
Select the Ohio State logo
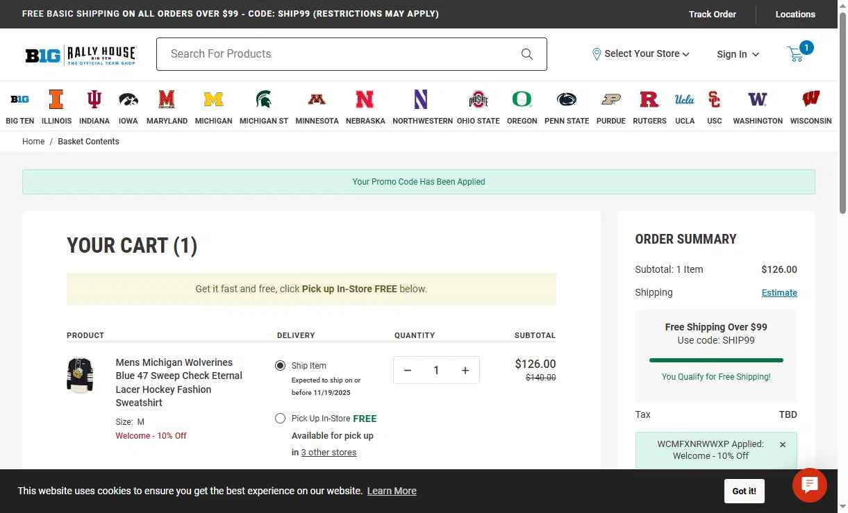pos(479,99)
